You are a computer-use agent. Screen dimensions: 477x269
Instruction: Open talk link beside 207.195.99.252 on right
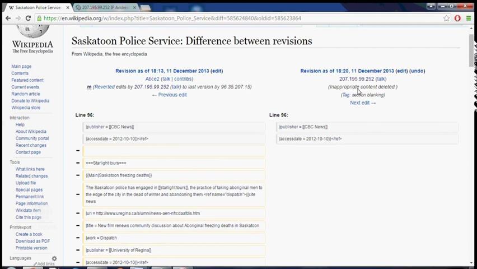coord(381,79)
